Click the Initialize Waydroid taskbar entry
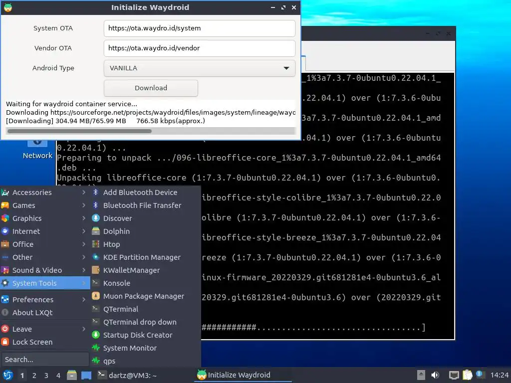Image resolution: width=511 pixels, height=383 pixels. click(243, 375)
